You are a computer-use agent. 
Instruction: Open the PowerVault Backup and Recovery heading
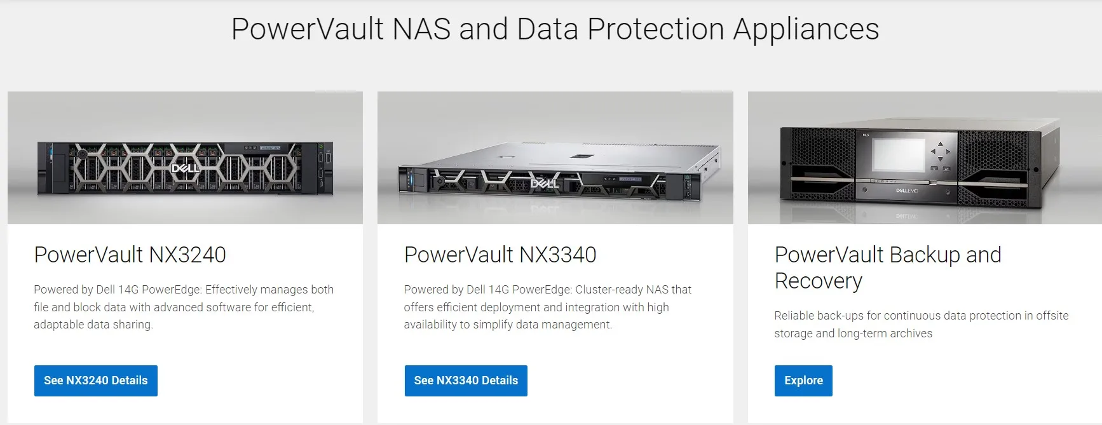[887, 267]
